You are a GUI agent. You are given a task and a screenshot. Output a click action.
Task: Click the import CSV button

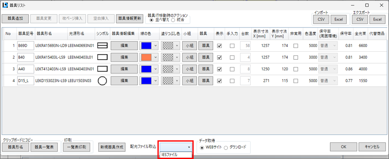pos(321,19)
